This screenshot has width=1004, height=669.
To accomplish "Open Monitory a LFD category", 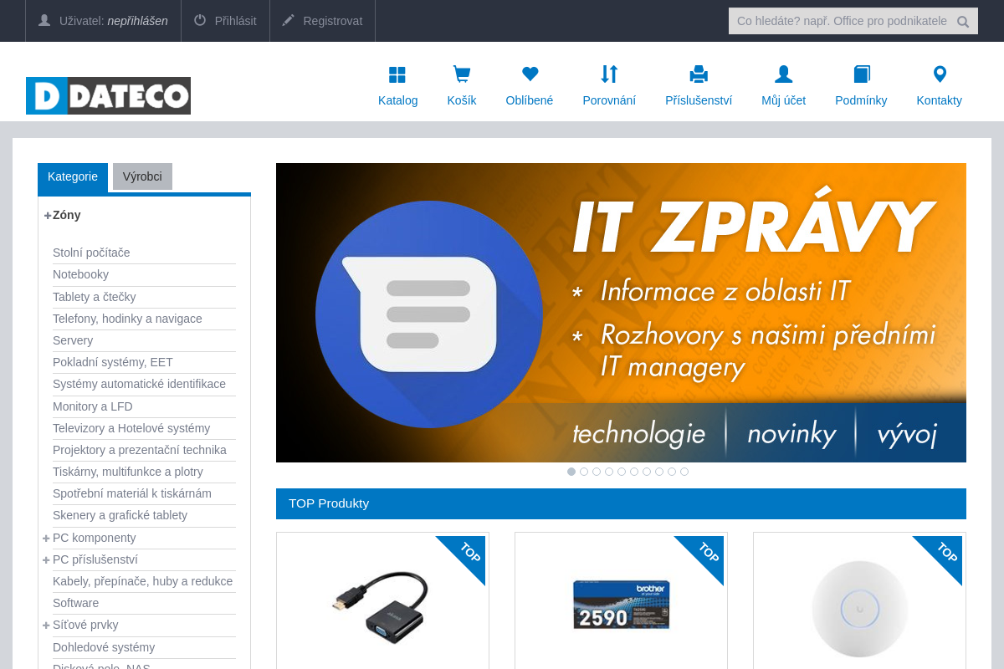I will coord(93,406).
